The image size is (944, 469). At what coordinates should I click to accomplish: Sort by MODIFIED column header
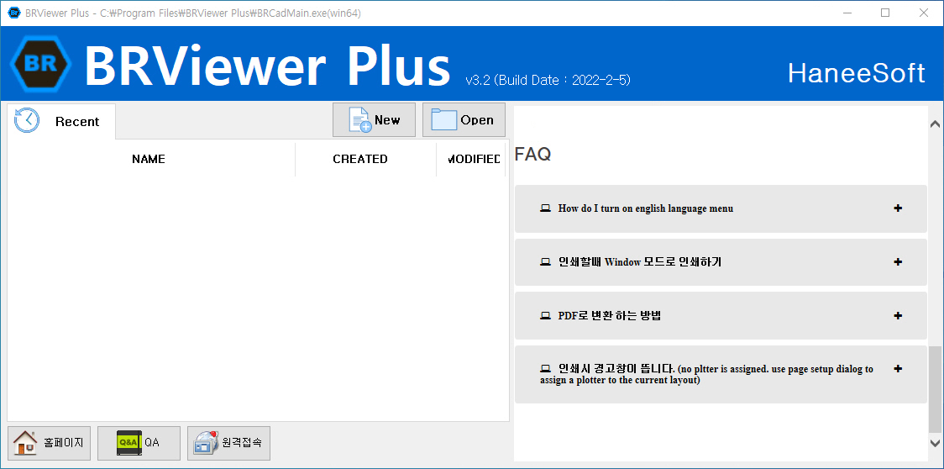coord(473,159)
